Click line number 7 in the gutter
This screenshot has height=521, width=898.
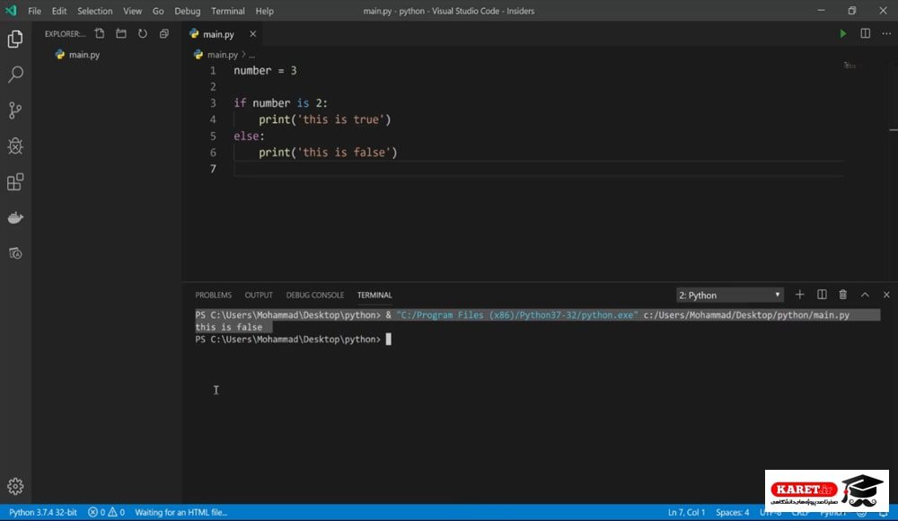point(213,169)
